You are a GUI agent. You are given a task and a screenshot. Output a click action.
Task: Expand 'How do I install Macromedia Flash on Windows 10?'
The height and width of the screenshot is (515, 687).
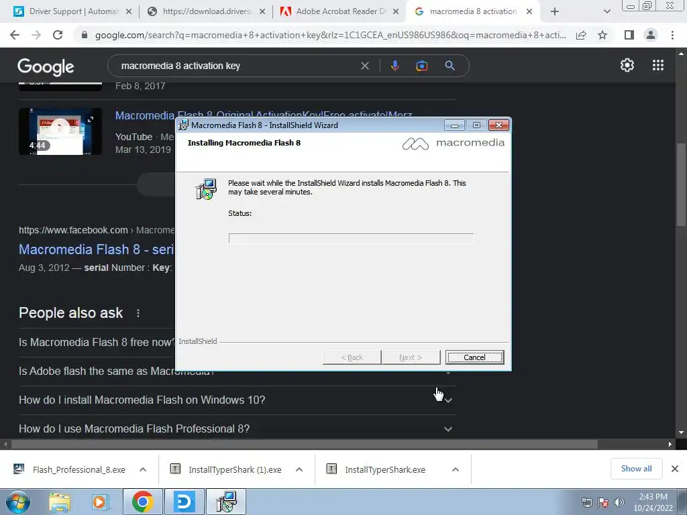237,400
